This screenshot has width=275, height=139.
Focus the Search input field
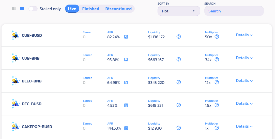[x=234, y=11]
